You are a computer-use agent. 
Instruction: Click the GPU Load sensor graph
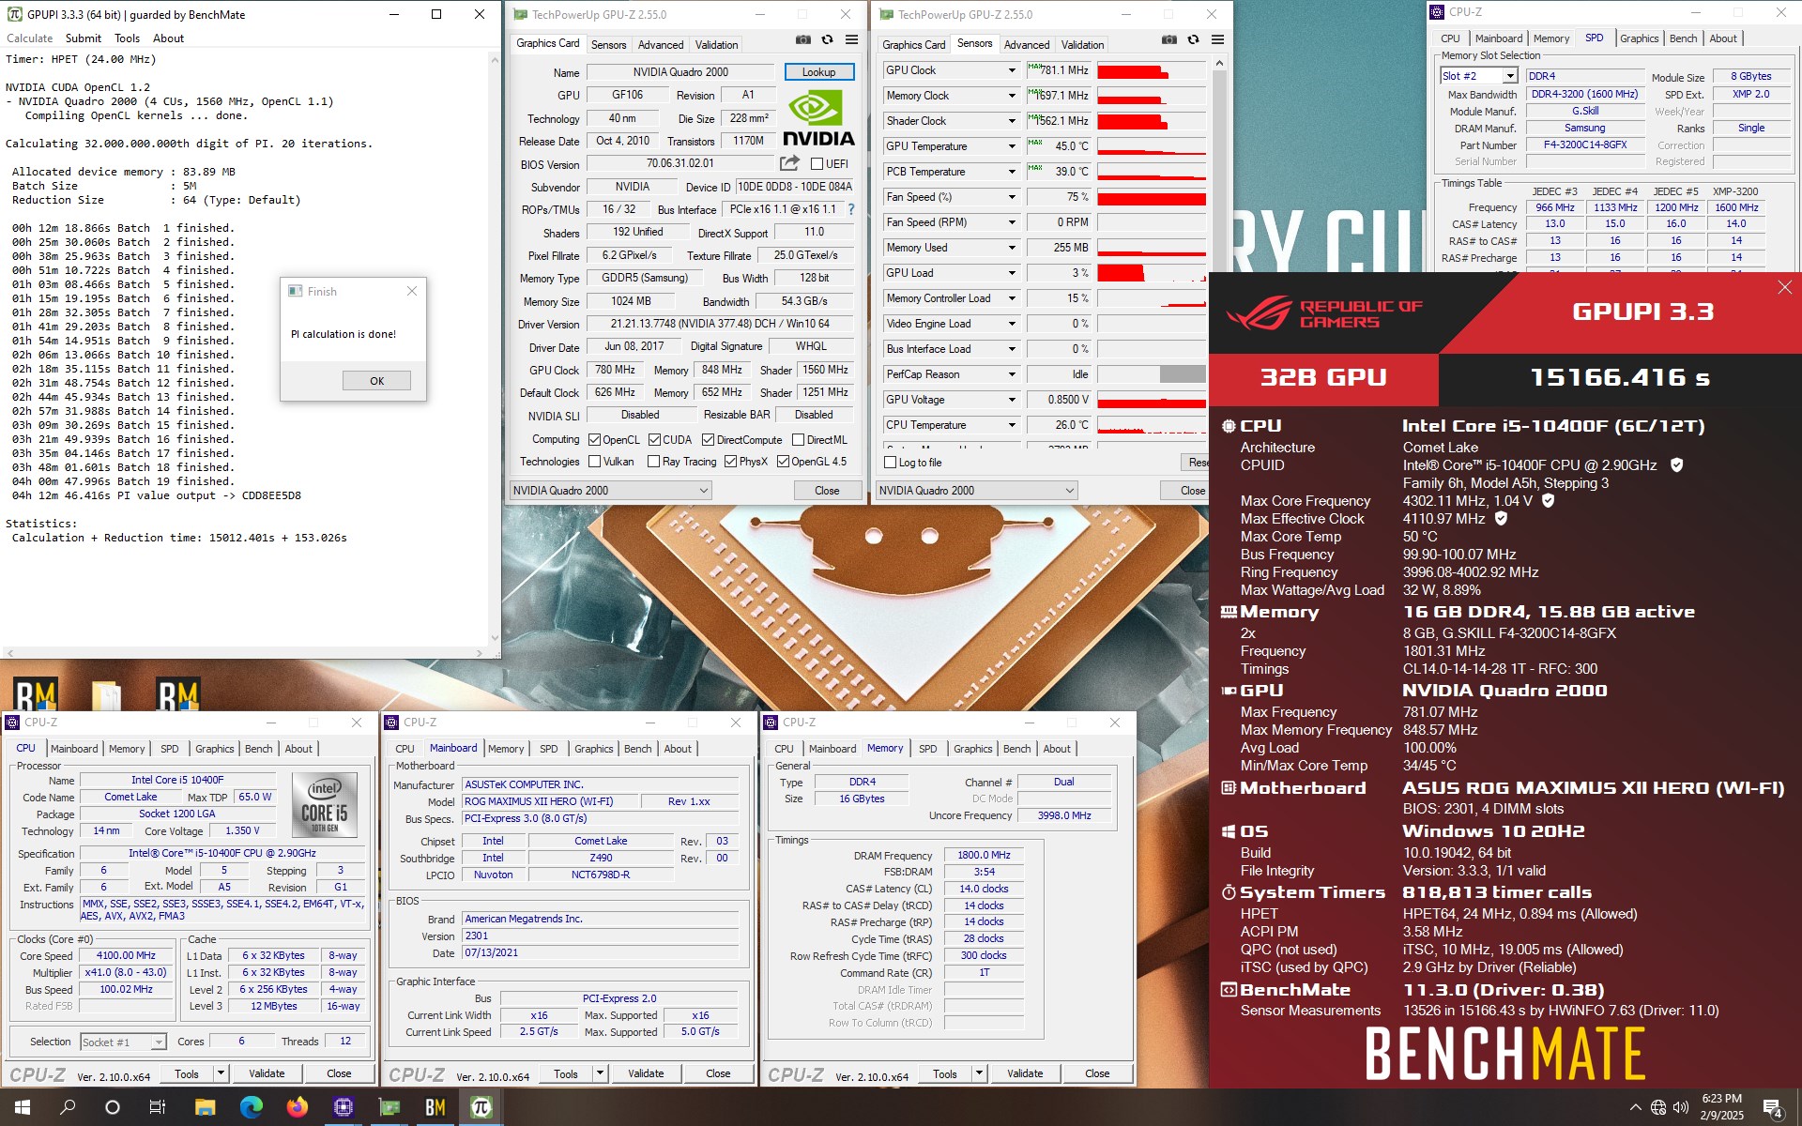point(1152,273)
